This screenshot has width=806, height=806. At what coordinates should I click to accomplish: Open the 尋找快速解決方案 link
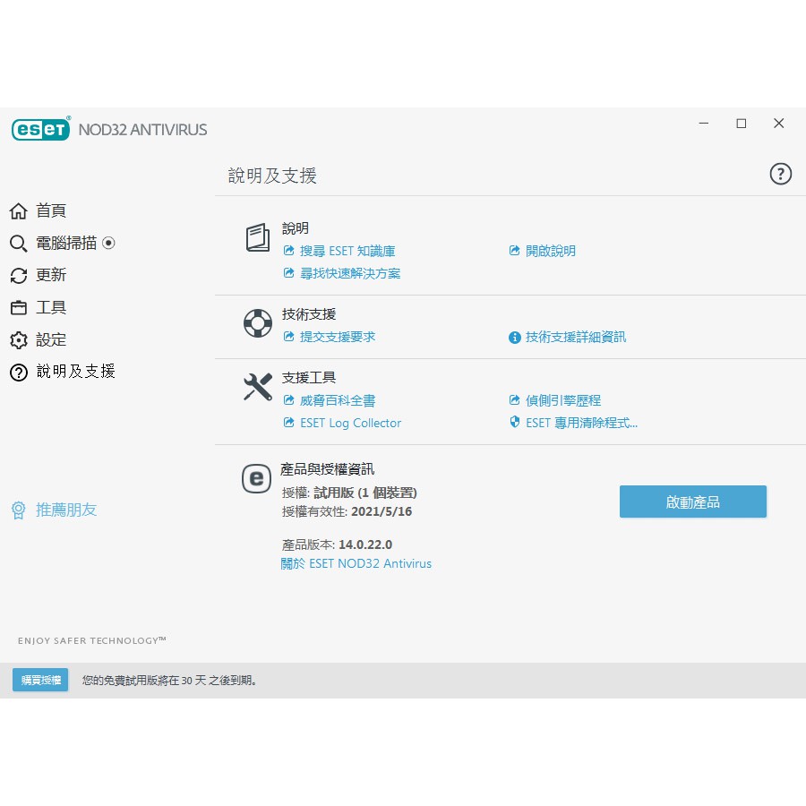point(350,273)
